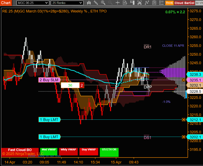
Task: Open the properties list icon
Action: click(x=161, y=3)
